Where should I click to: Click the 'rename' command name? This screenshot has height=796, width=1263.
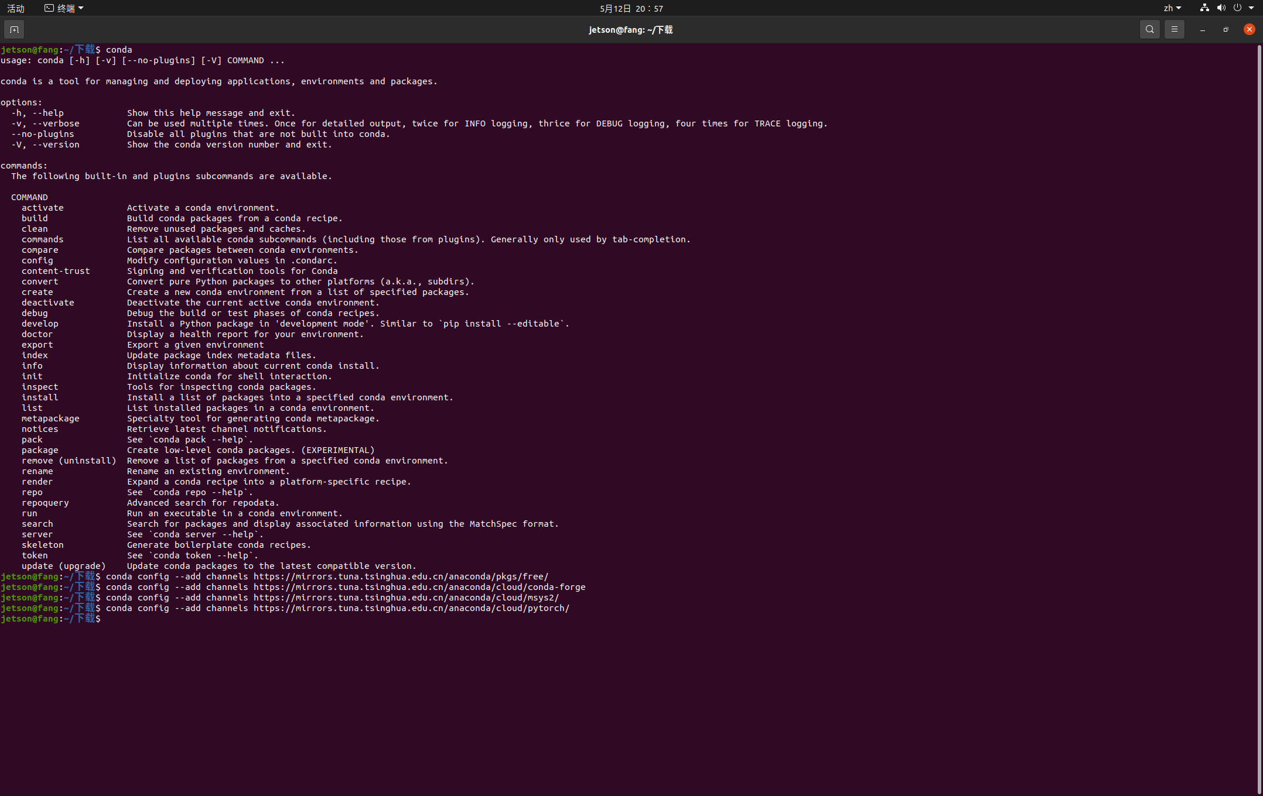(37, 471)
